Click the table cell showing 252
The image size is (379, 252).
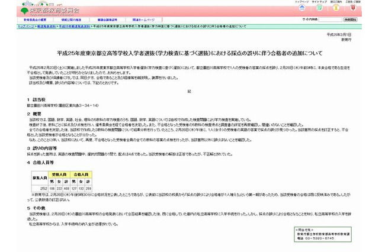(x=40, y=189)
